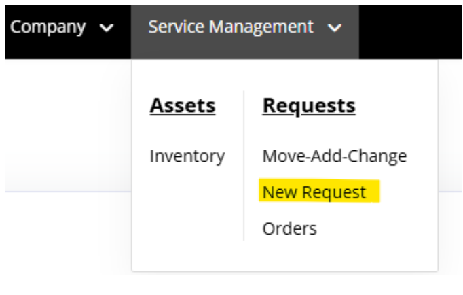Collapse the Service Management chevron arrow

(335, 28)
